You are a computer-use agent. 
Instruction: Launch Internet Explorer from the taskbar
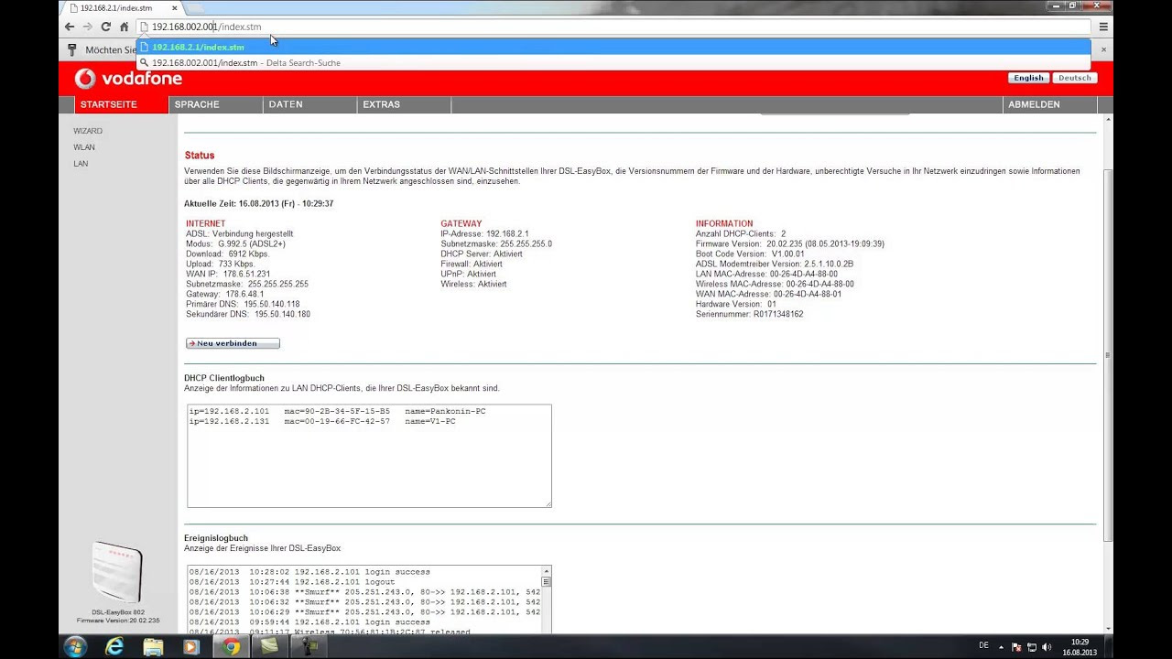(x=114, y=646)
